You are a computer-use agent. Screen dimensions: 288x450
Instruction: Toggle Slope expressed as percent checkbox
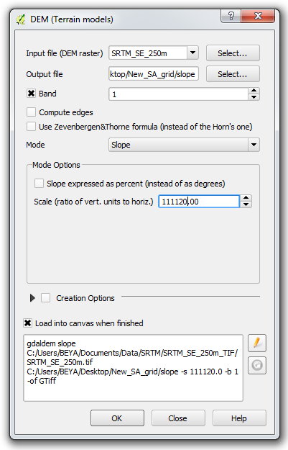[x=39, y=184]
